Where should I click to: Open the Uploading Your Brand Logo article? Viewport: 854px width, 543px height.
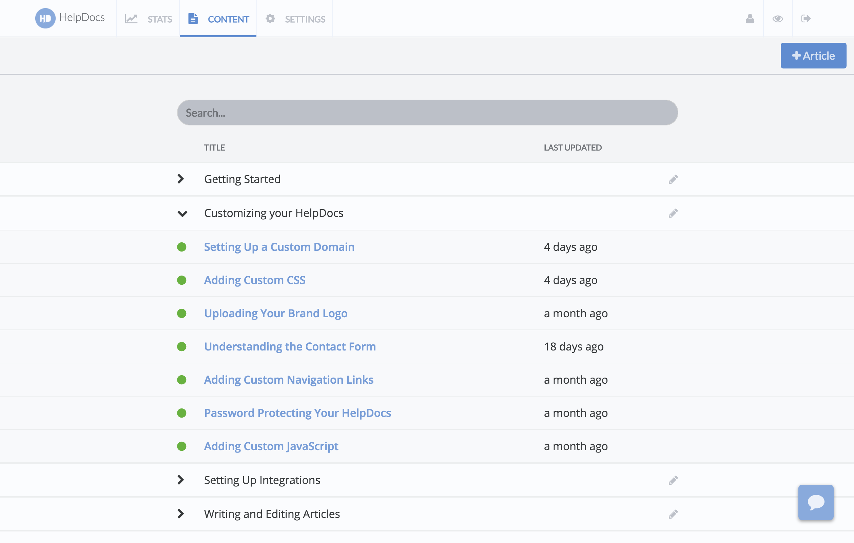pyautogui.click(x=275, y=313)
